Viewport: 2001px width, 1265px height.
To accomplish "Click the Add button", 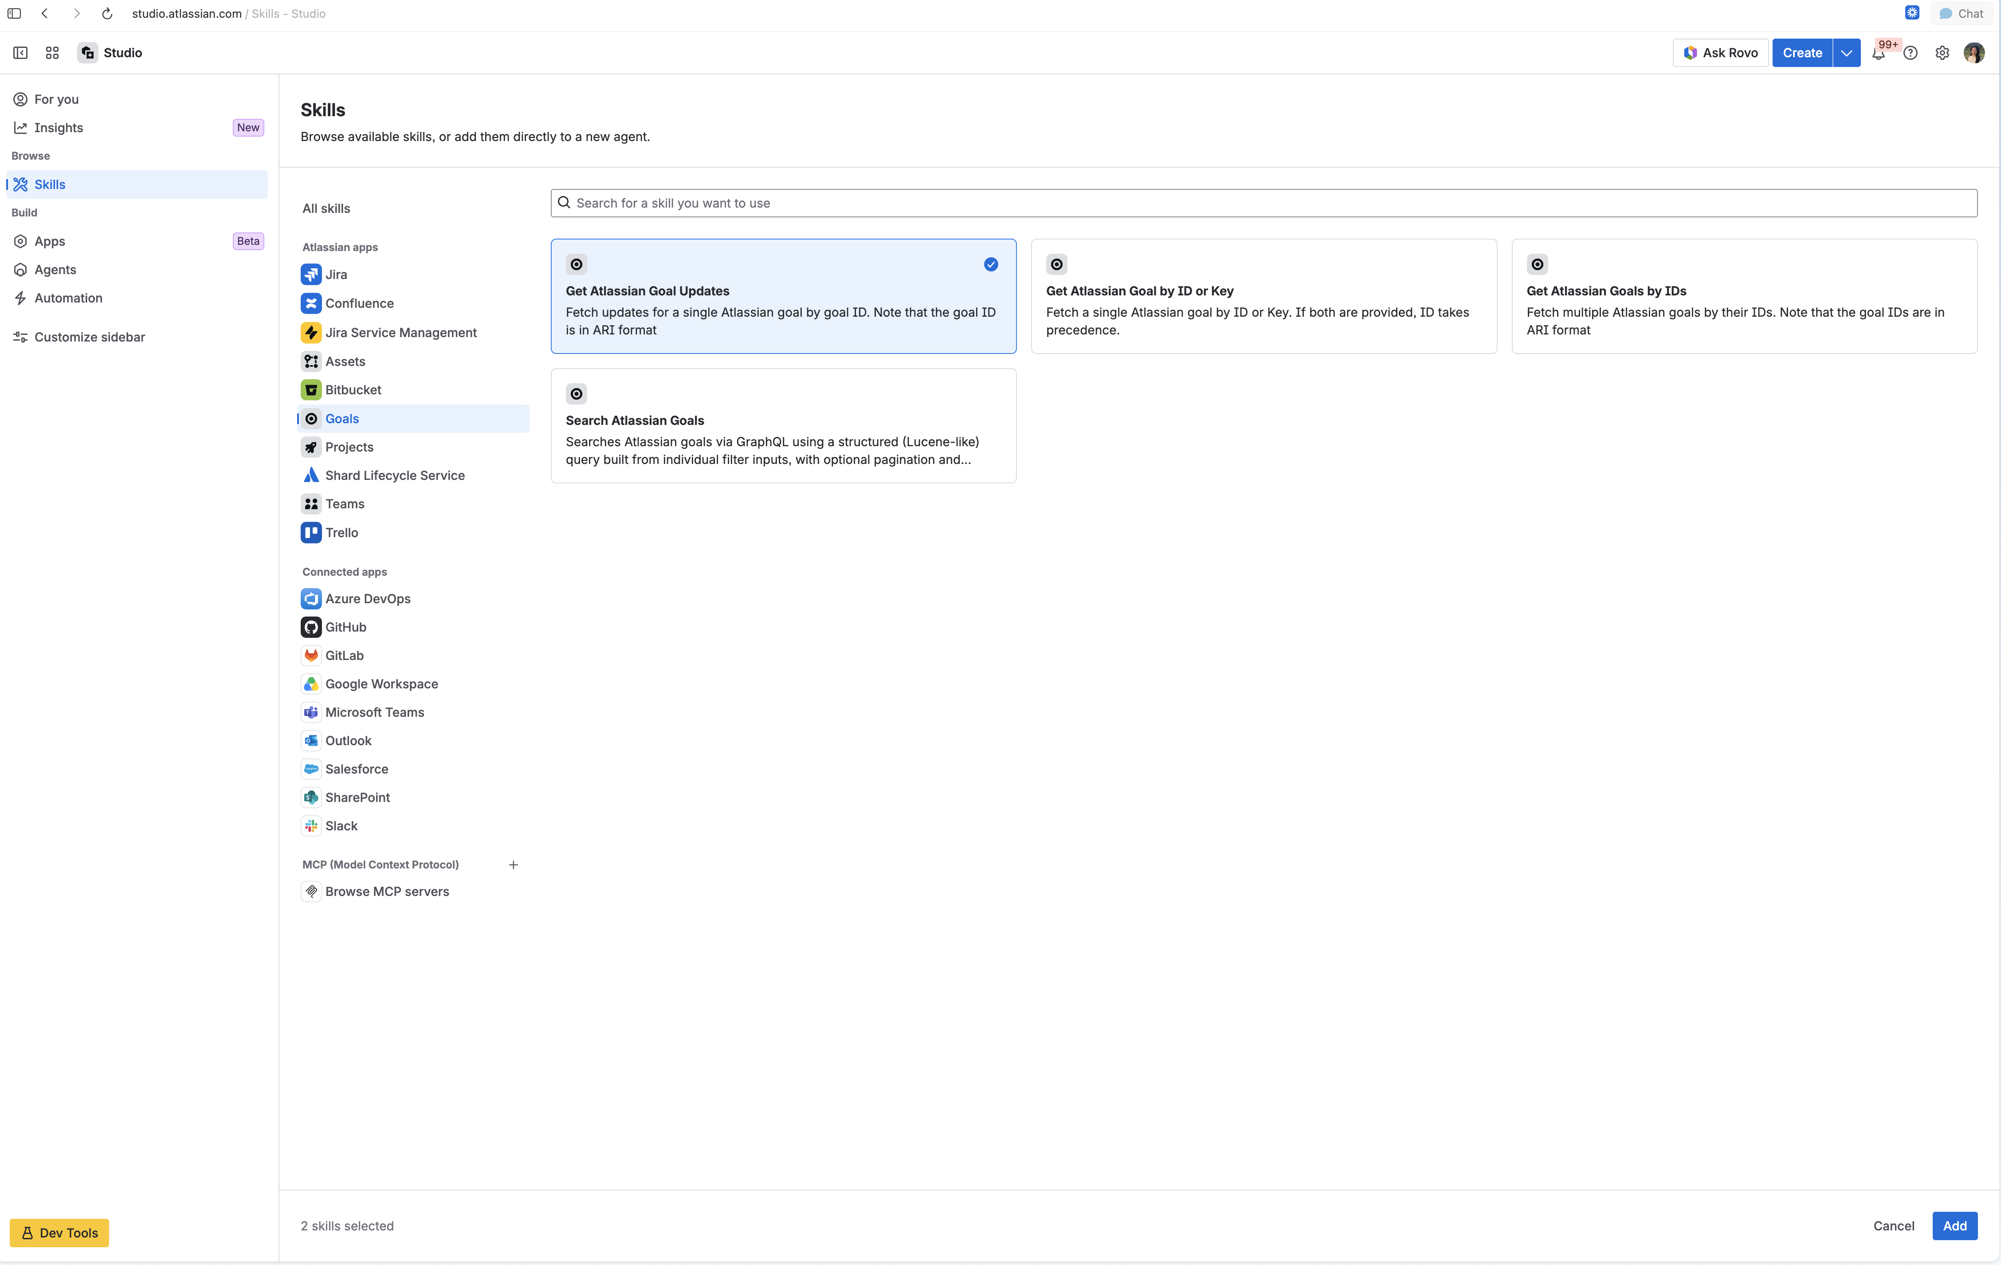I will click(x=1954, y=1226).
